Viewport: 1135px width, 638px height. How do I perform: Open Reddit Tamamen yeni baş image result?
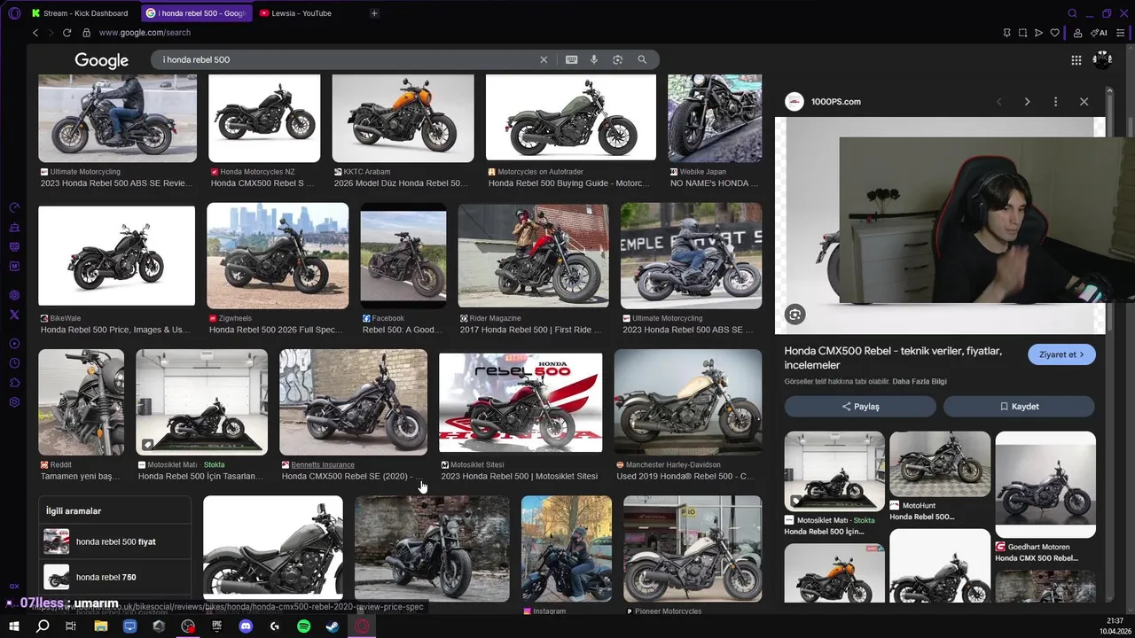click(81, 401)
